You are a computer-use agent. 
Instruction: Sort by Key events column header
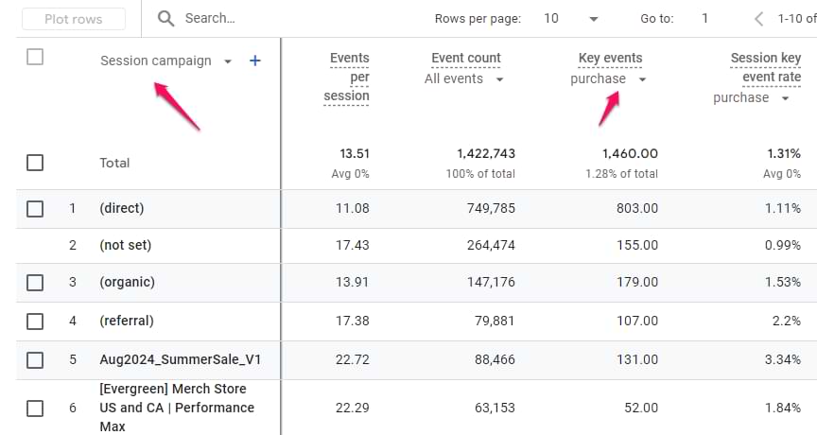(x=610, y=59)
